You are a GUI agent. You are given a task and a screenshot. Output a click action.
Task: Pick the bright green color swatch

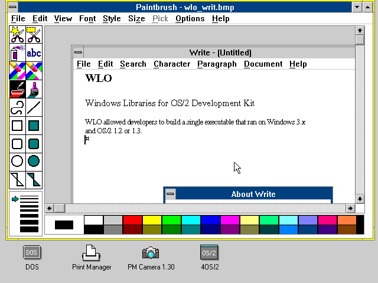coord(171,220)
